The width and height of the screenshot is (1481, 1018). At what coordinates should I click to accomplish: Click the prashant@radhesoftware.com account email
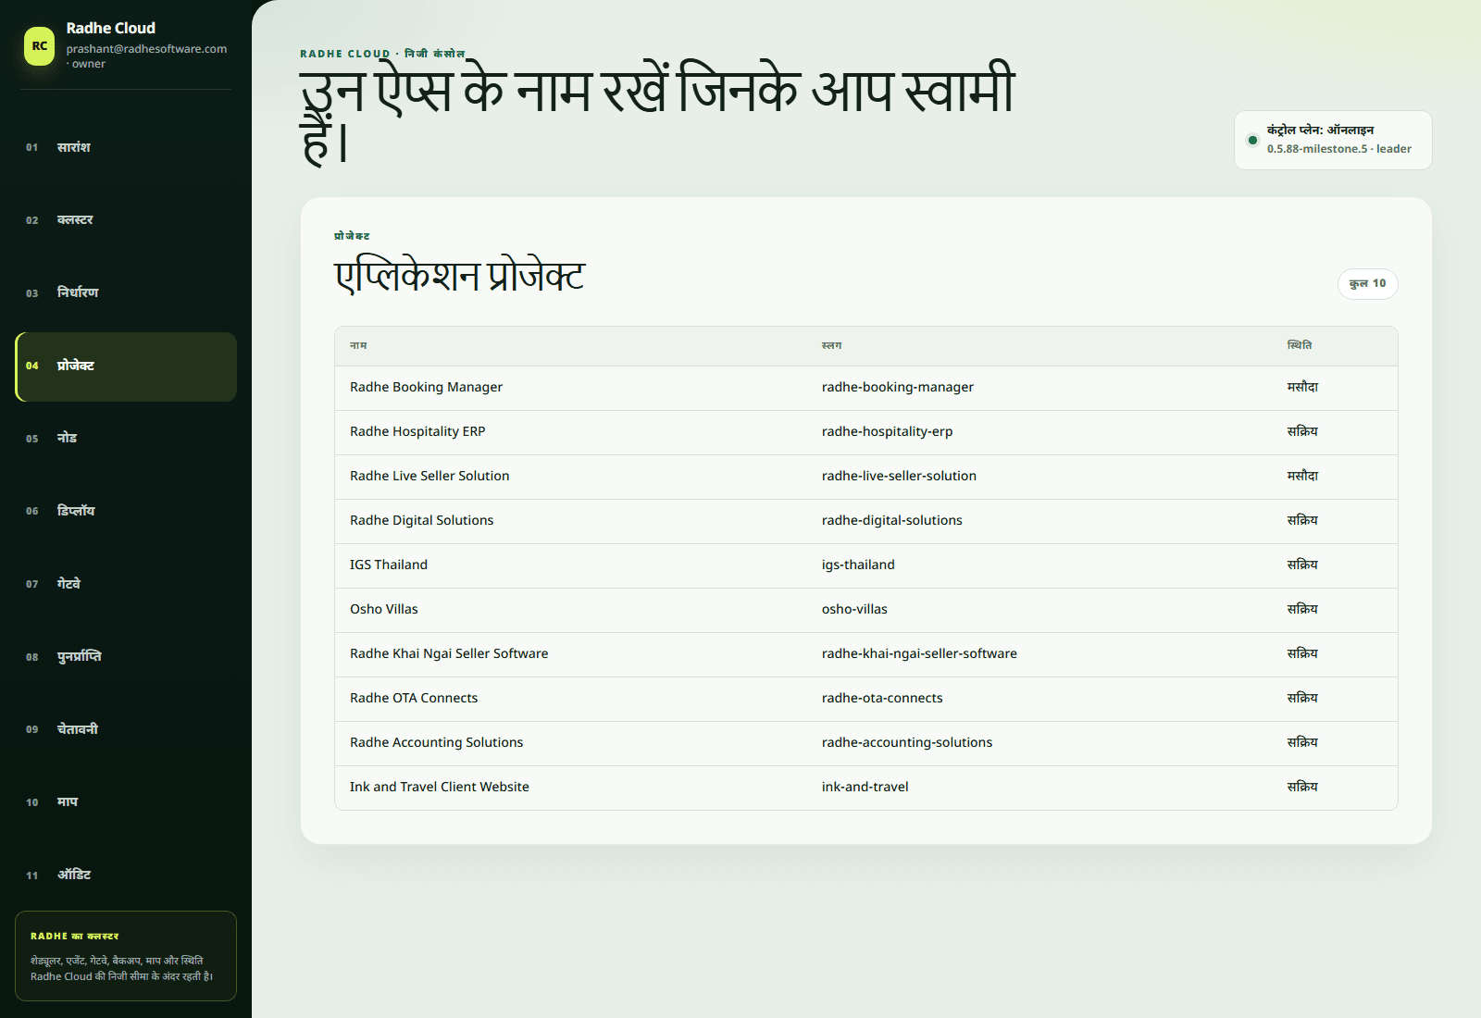[x=146, y=49]
